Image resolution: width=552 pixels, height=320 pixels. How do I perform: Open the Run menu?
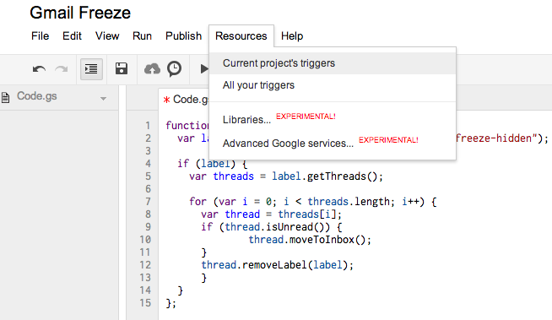pos(143,36)
